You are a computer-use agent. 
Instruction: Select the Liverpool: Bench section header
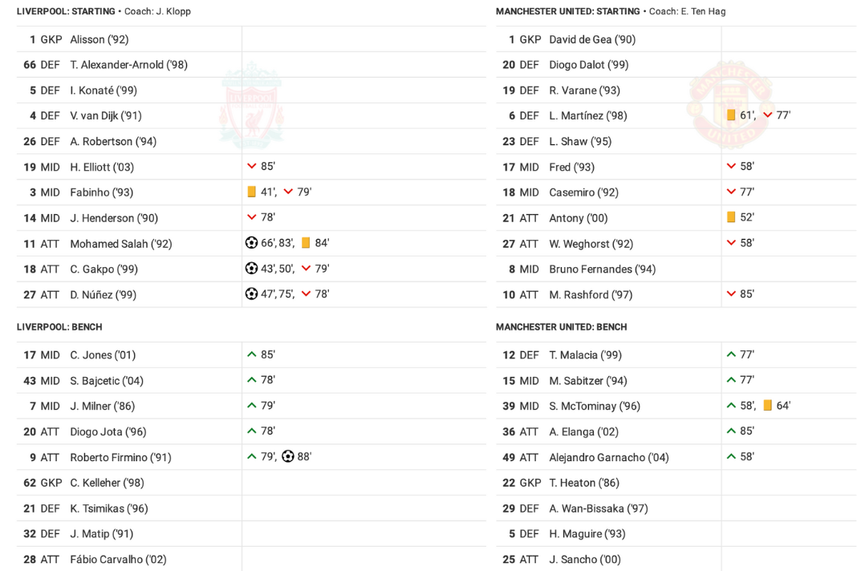[x=59, y=326]
